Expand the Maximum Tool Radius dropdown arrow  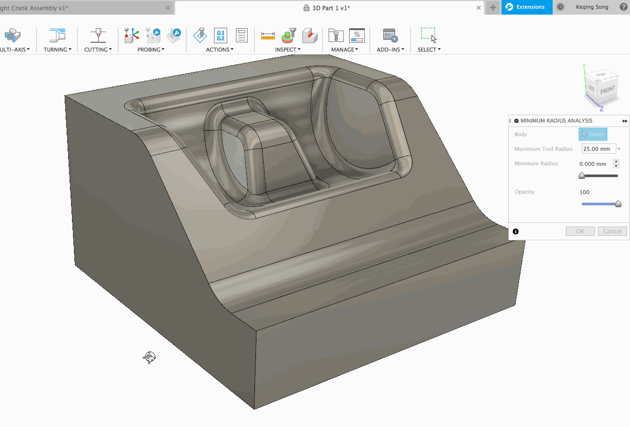click(x=619, y=149)
